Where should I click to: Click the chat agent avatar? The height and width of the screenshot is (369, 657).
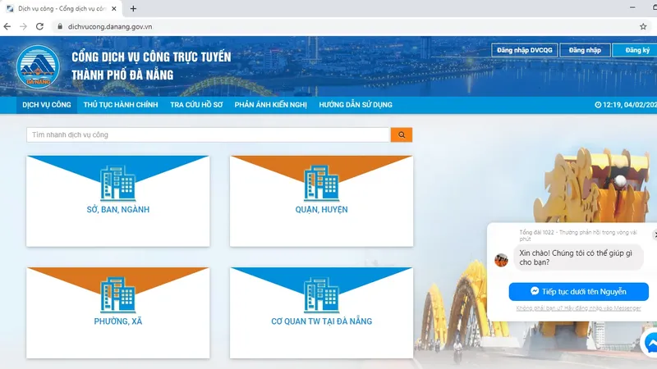(x=501, y=260)
